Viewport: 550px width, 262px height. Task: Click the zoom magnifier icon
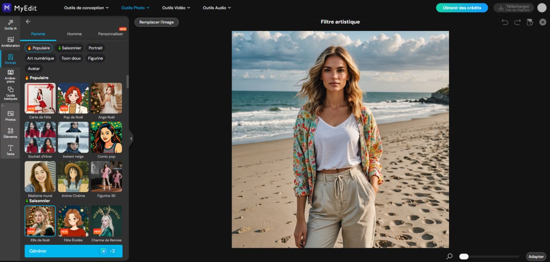click(449, 256)
